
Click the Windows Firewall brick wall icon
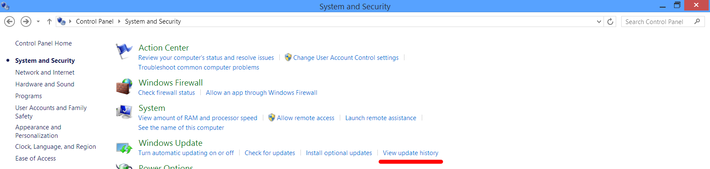tap(124, 86)
